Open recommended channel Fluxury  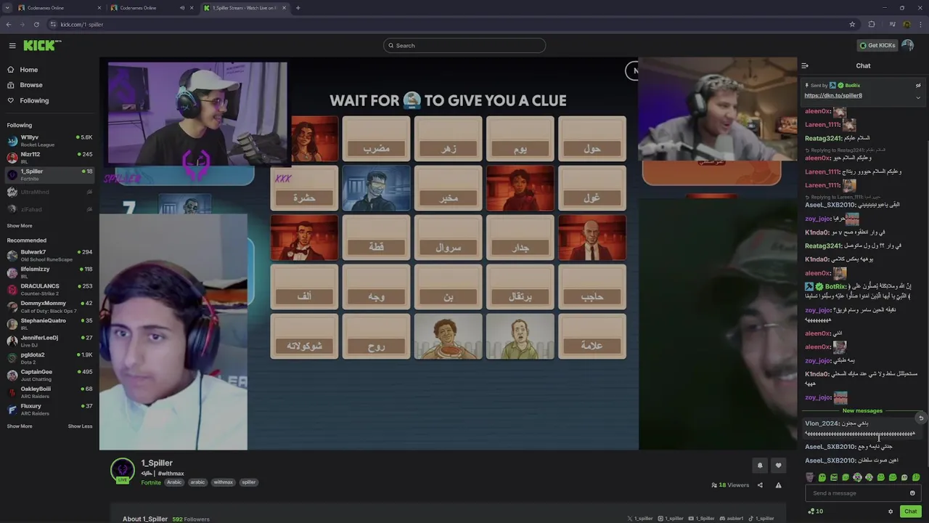(49, 409)
